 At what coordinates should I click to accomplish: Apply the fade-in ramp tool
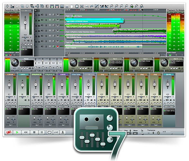tap(102, 6)
